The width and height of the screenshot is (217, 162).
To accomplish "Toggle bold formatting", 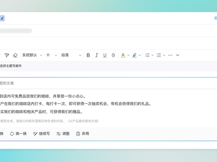I will pyautogui.click(x=88, y=55).
